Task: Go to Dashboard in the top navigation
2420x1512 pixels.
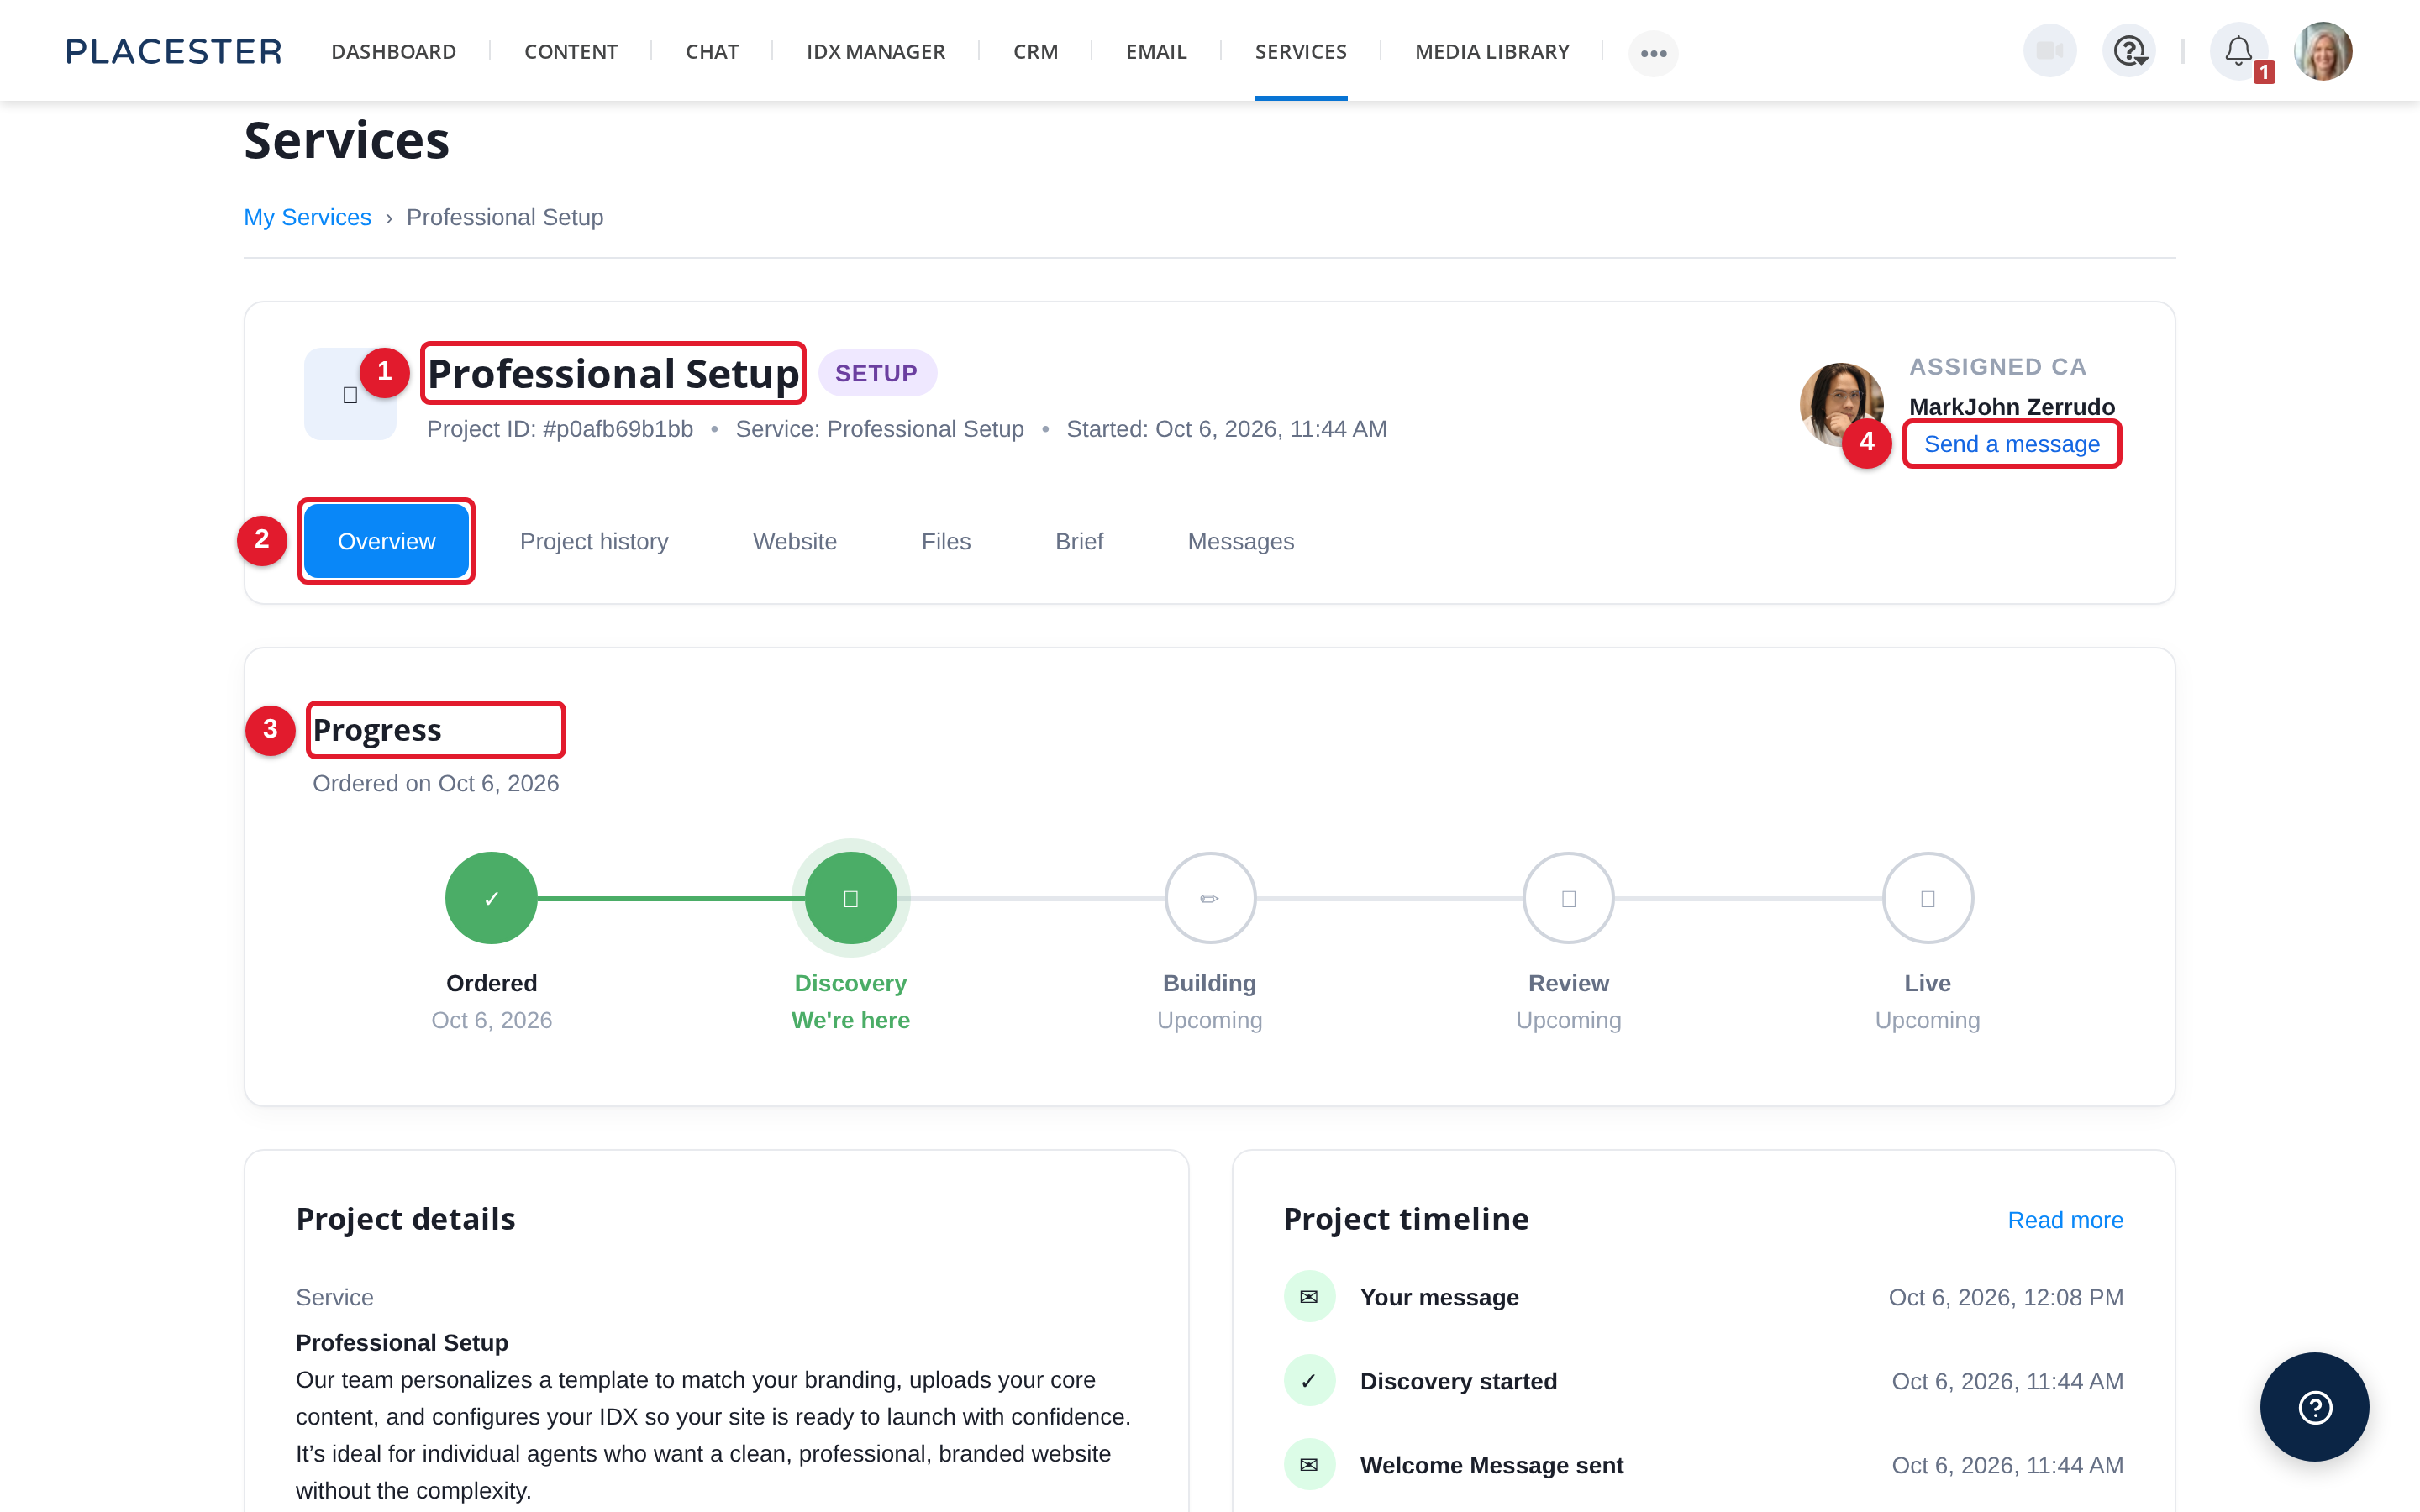Action: pyautogui.click(x=394, y=51)
